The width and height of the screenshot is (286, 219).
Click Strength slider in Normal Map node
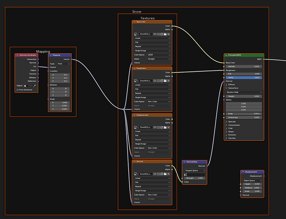pyautogui.click(x=195, y=178)
